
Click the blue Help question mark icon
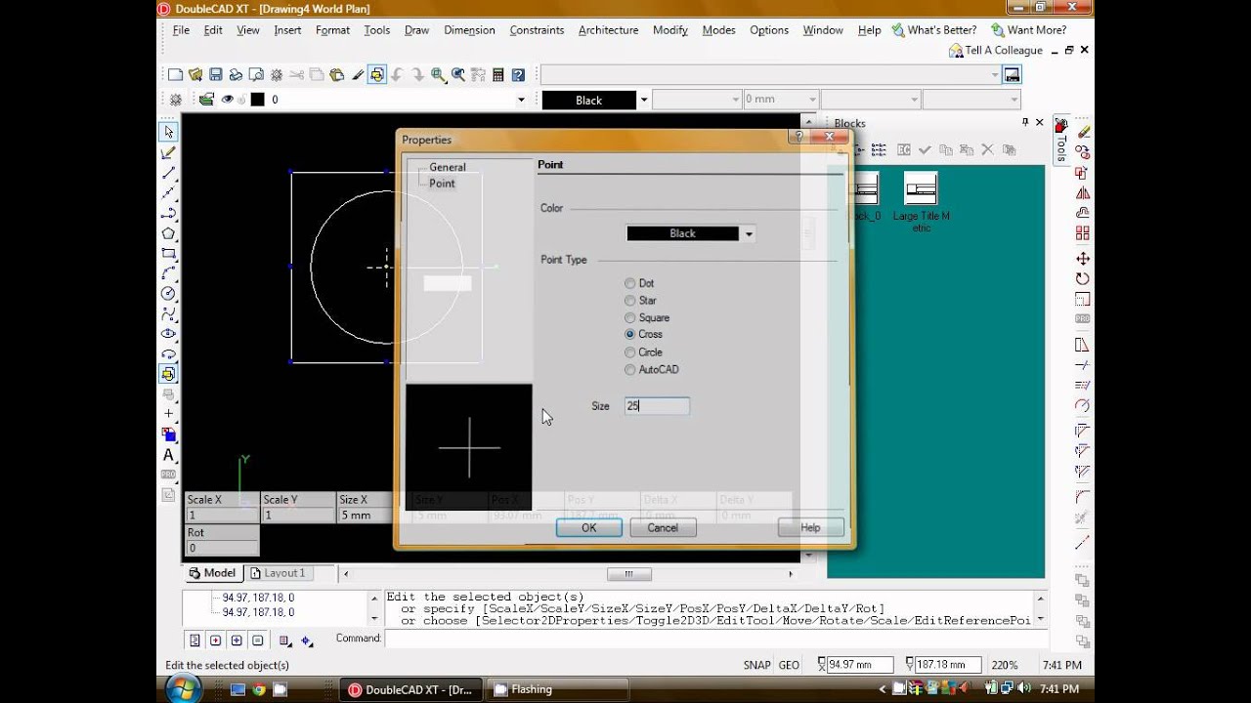click(518, 74)
